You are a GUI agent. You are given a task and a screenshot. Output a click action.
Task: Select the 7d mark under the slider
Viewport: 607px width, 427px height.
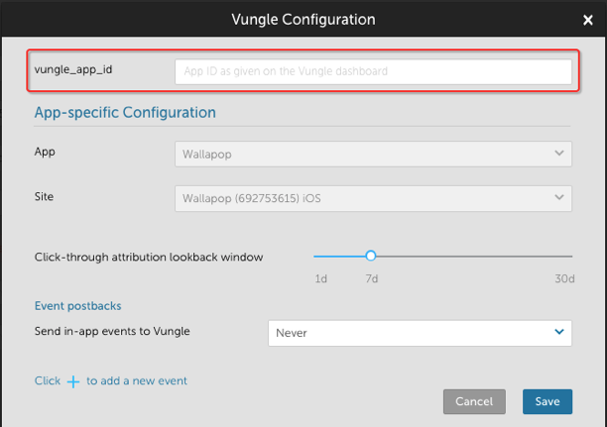pos(371,278)
